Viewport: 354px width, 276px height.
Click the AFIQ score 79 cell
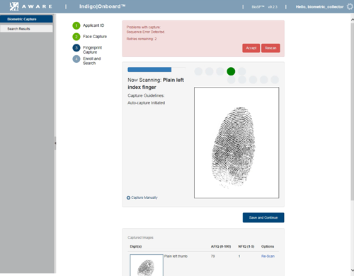[x=213, y=256]
